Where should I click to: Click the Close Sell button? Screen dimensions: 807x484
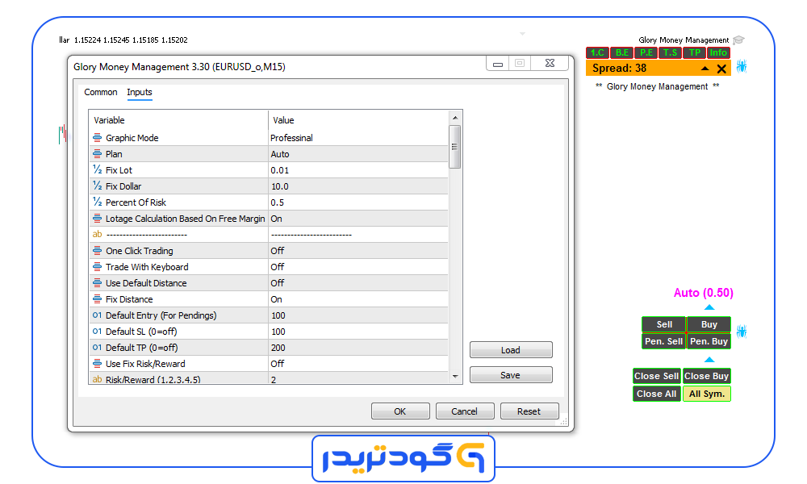(x=657, y=376)
